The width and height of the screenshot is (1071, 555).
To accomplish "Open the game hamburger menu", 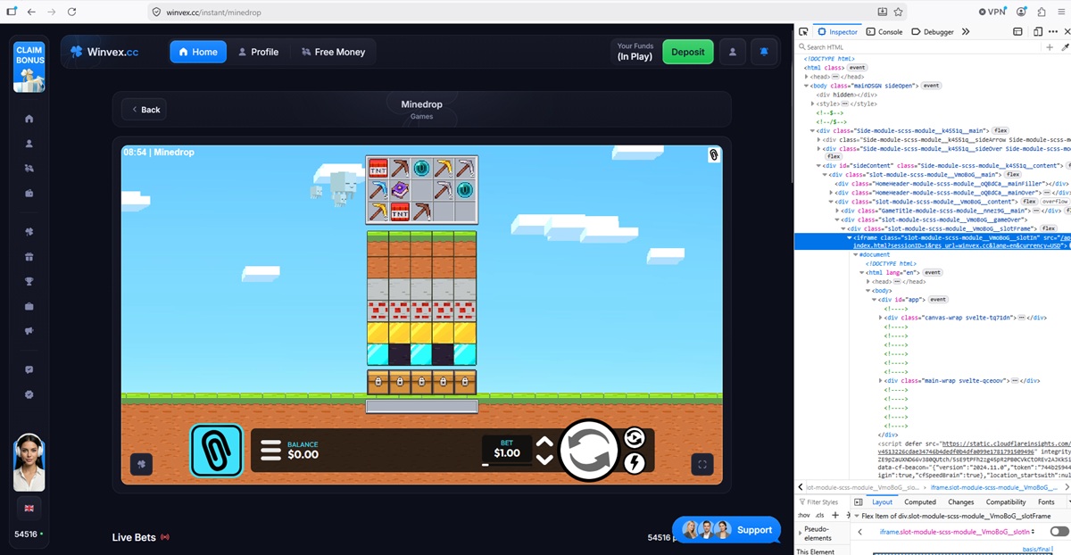I will tap(270, 450).
